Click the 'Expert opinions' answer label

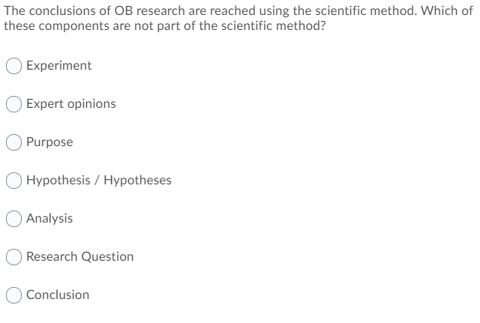(x=70, y=104)
